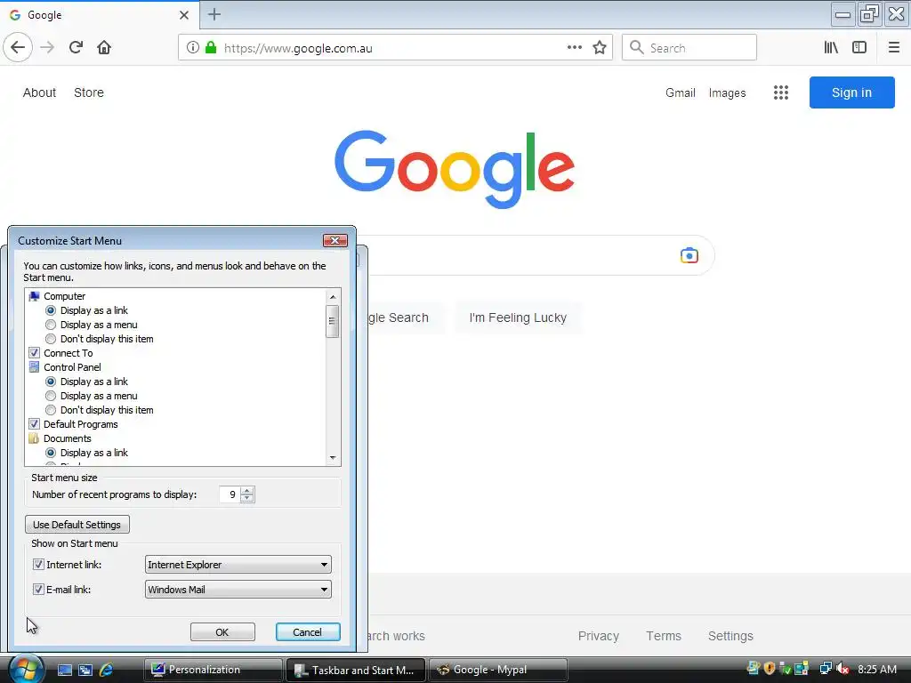Sign in to Google

coord(851,92)
